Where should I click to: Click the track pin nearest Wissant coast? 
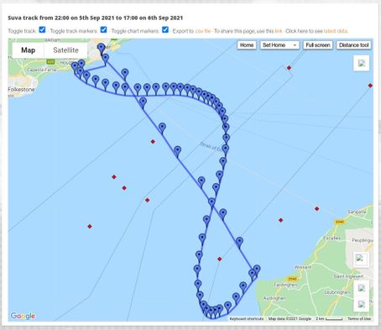pyautogui.click(x=257, y=270)
